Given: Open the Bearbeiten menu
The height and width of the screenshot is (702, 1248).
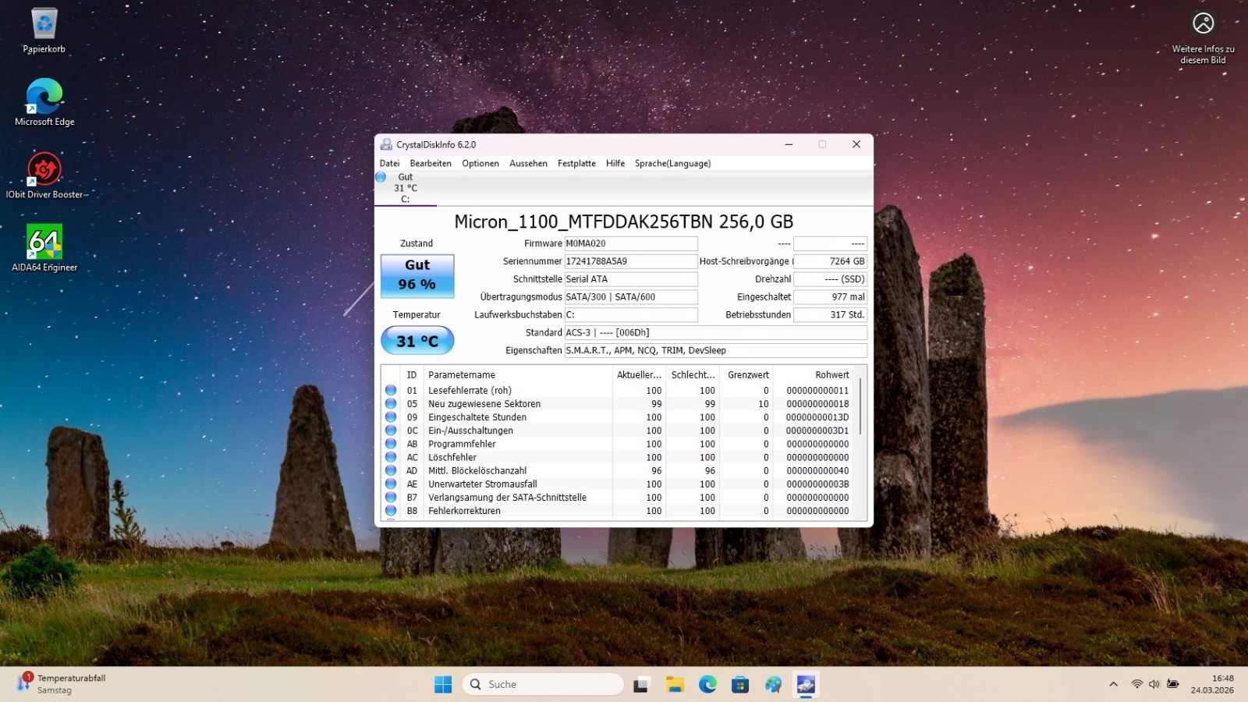Looking at the screenshot, I should [x=431, y=163].
